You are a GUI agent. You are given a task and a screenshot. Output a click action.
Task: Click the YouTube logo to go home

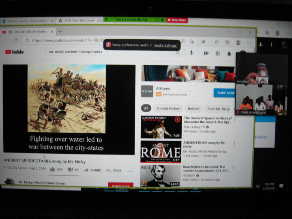(x=15, y=52)
